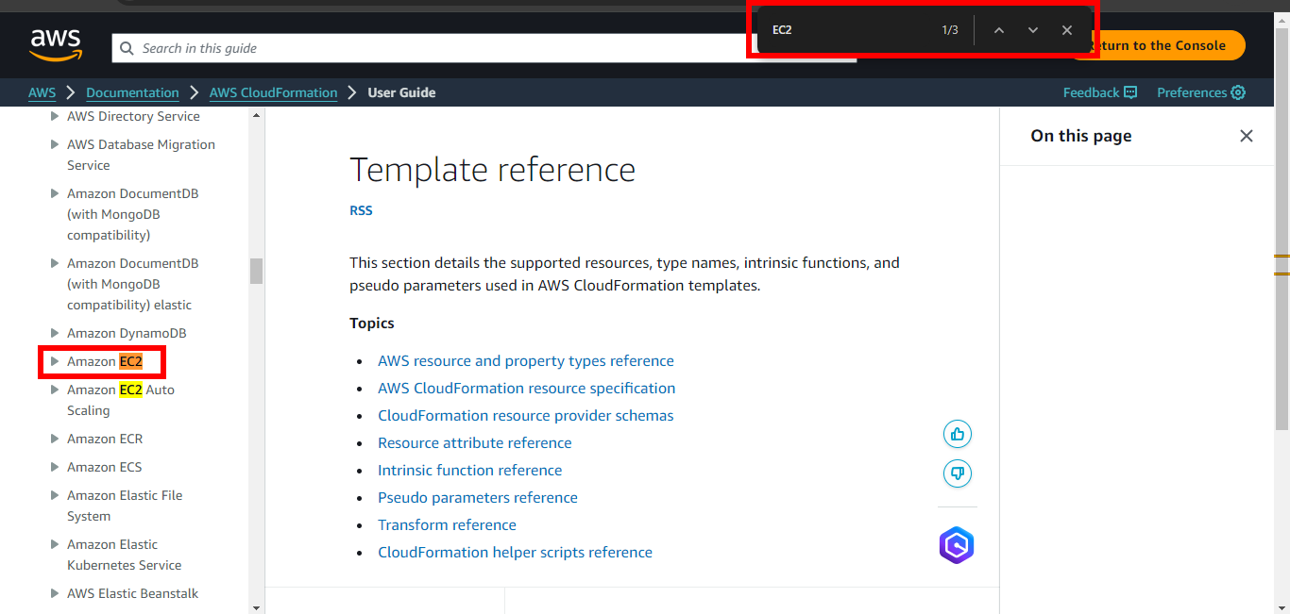Expand Amazon DynamoDB section
1290x614 pixels.
point(55,333)
